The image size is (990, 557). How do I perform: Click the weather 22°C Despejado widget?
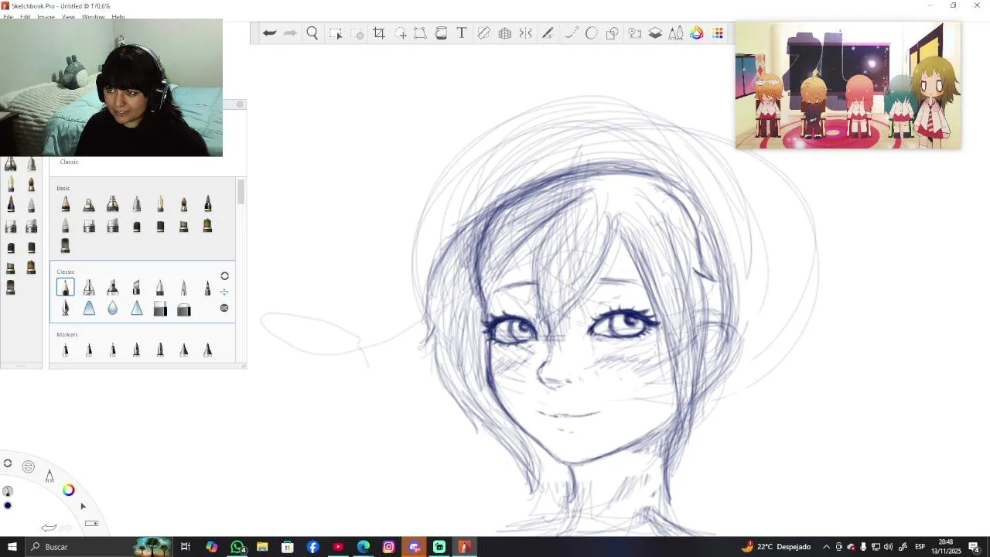(x=776, y=547)
